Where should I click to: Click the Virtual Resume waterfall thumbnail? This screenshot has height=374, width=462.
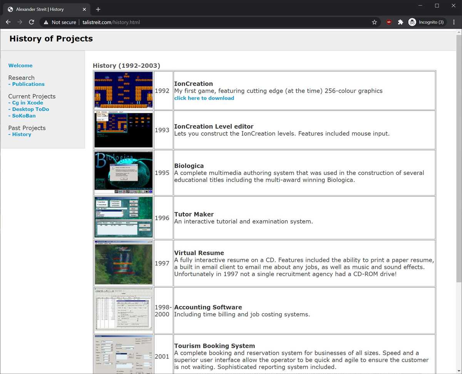tap(124, 263)
